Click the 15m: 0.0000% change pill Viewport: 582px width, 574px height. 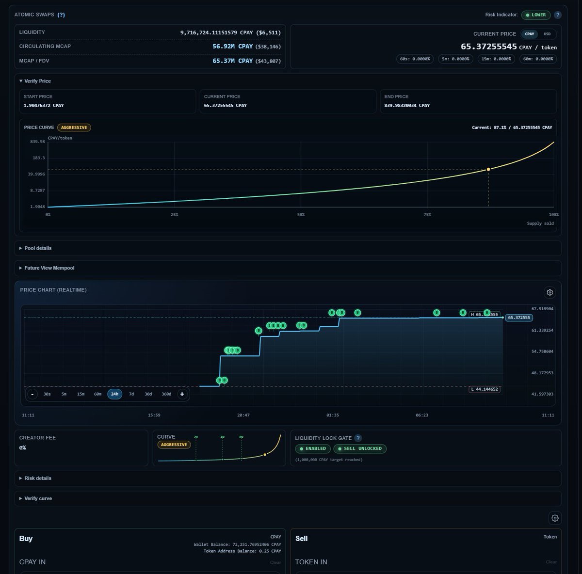(496, 59)
